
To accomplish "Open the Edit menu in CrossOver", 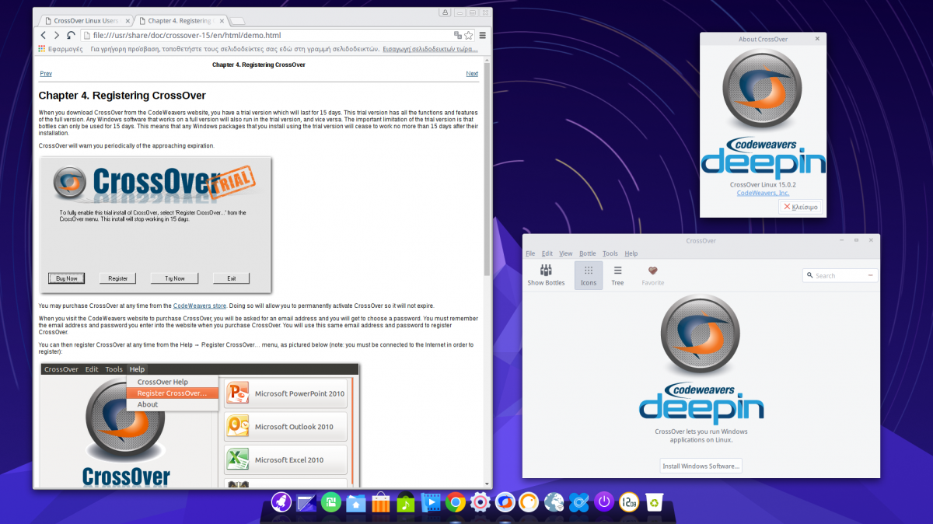I will click(547, 253).
